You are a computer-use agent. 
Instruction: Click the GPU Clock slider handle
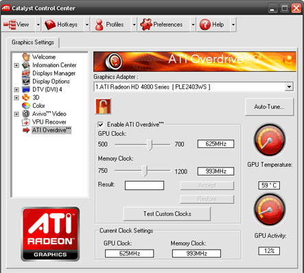tap(150, 145)
